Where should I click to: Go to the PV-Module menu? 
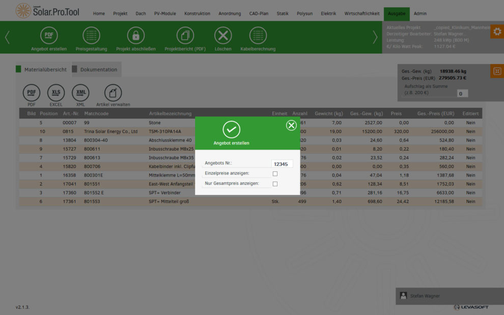coord(165,14)
